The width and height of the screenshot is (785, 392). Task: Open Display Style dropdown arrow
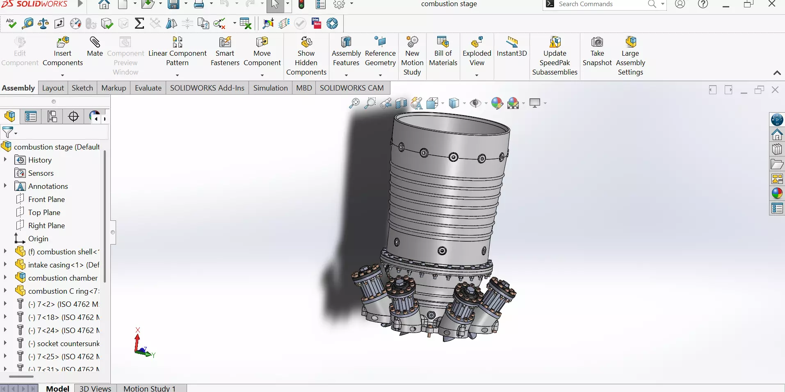[x=464, y=103]
